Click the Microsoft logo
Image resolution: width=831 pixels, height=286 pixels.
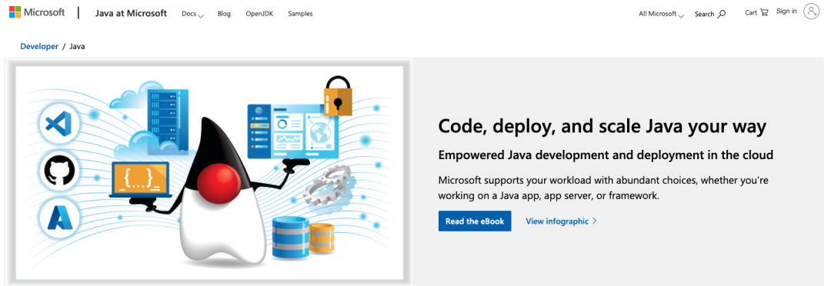(x=37, y=12)
